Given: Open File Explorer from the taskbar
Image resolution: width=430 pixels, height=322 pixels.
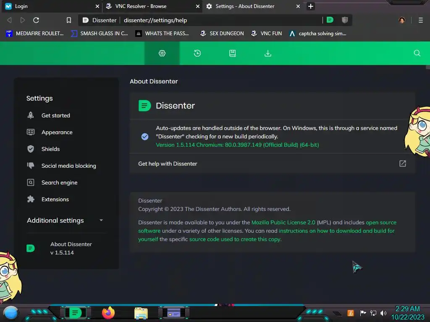Looking at the screenshot, I should coord(141,313).
